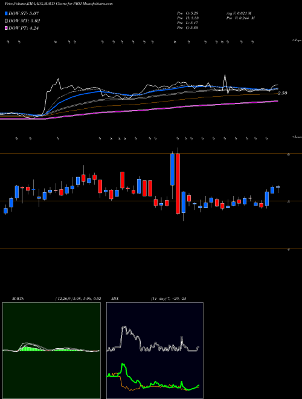
Task: Click the 'DOW ST: 5.07' label
Action: (x=24, y=13)
